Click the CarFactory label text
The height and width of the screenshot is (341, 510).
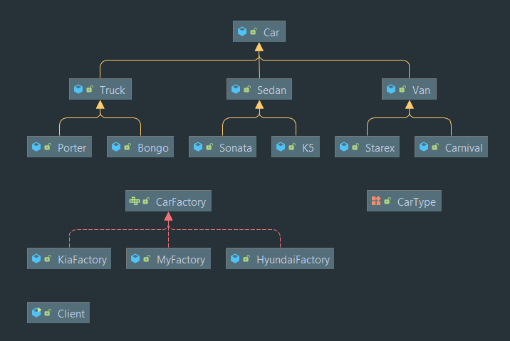click(x=181, y=202)
